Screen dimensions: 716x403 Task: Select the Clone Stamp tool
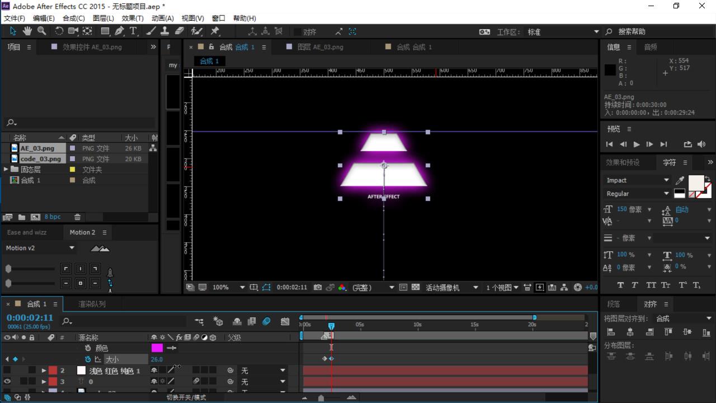[x=165, y=31]
